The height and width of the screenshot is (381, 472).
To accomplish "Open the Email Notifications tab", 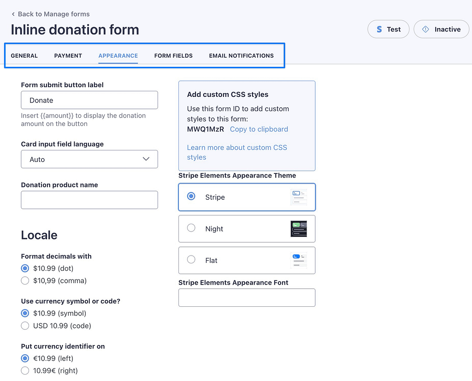I will pos(242,56).
